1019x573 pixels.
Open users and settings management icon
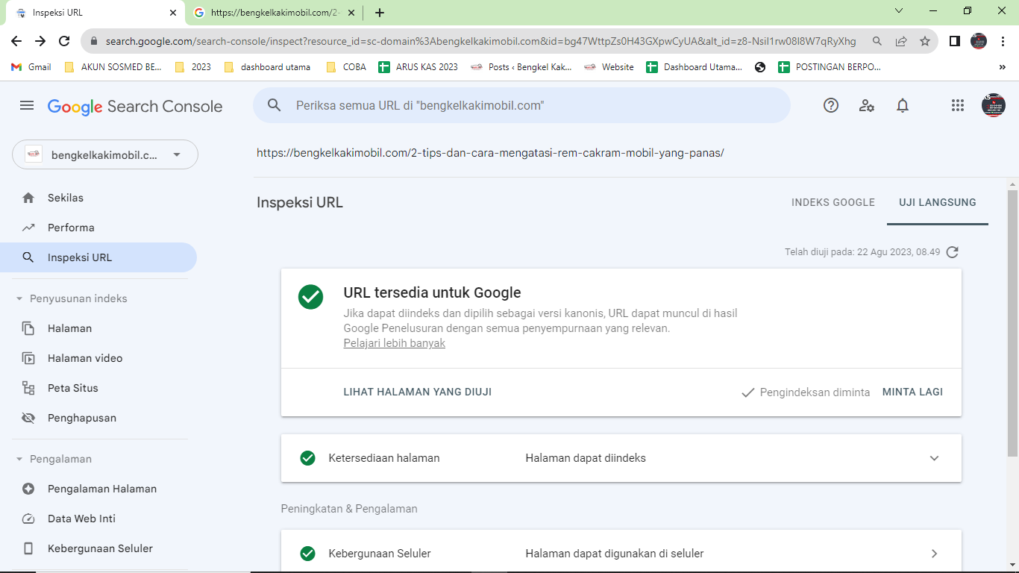pos(867,105)
